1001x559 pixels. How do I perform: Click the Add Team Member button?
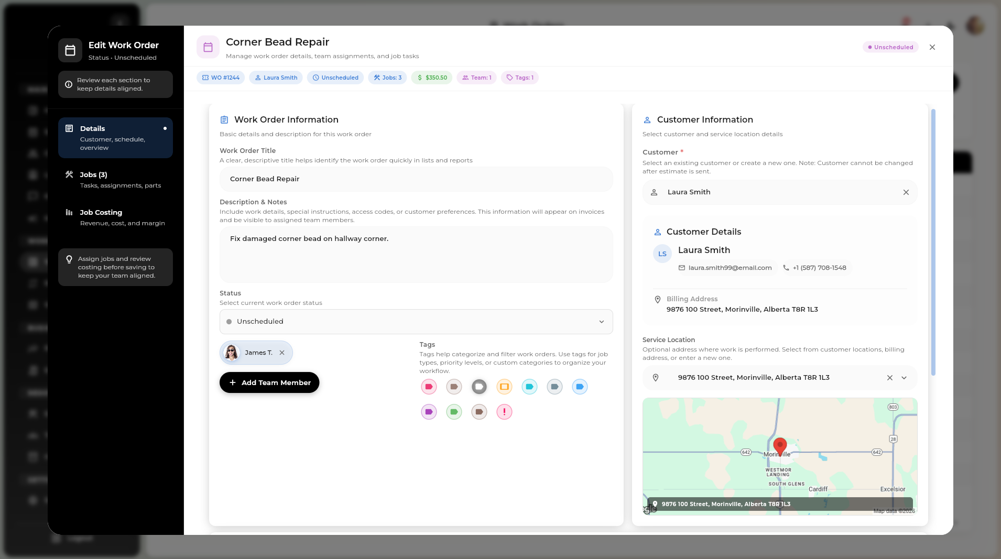(269, 382)
